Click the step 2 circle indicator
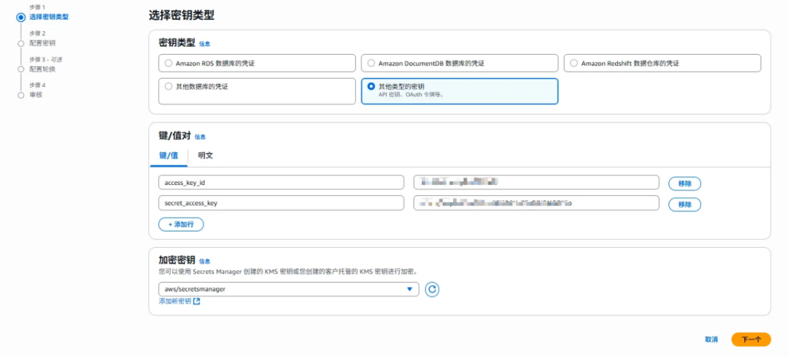Image resolution: width=788 pixels, height=357 pixels. pyautogui.click(x=20, y=44)
